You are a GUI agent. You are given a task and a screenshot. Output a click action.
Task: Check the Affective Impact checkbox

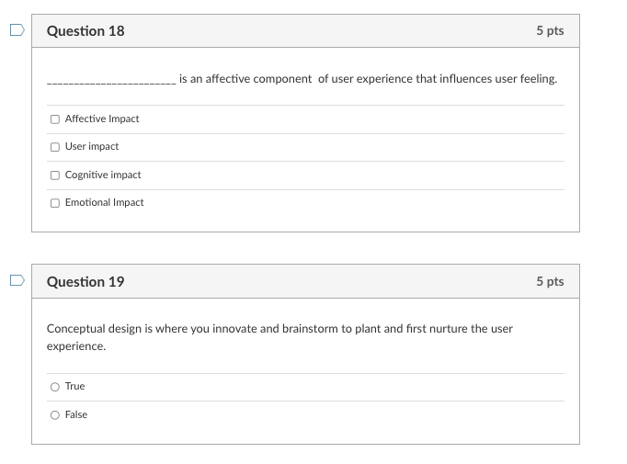[55, 119]
